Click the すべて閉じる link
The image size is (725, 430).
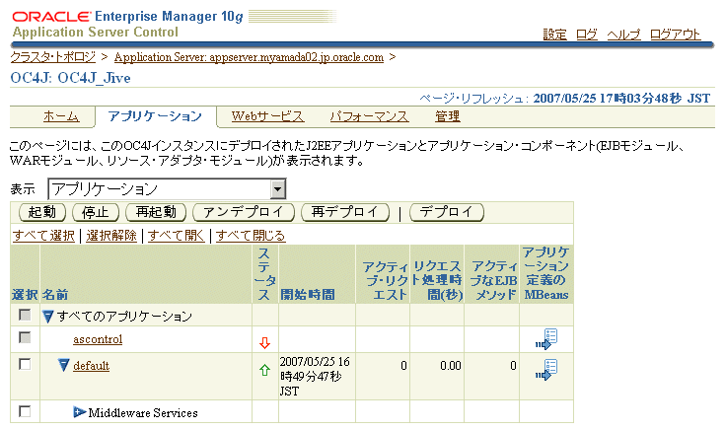pos(251,236)
